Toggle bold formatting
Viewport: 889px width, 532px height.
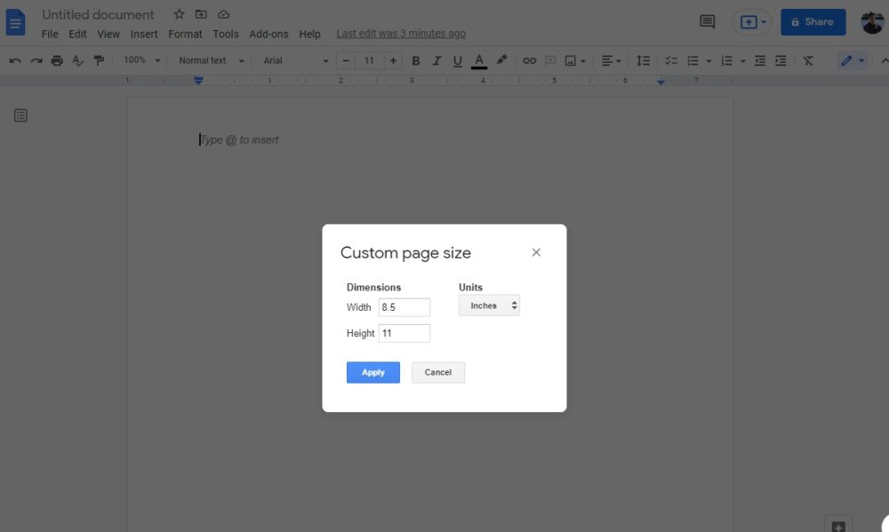click(415, 60)
